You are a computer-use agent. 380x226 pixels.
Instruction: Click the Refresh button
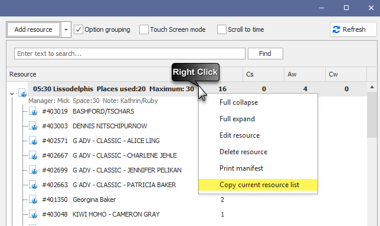[353, 29]
